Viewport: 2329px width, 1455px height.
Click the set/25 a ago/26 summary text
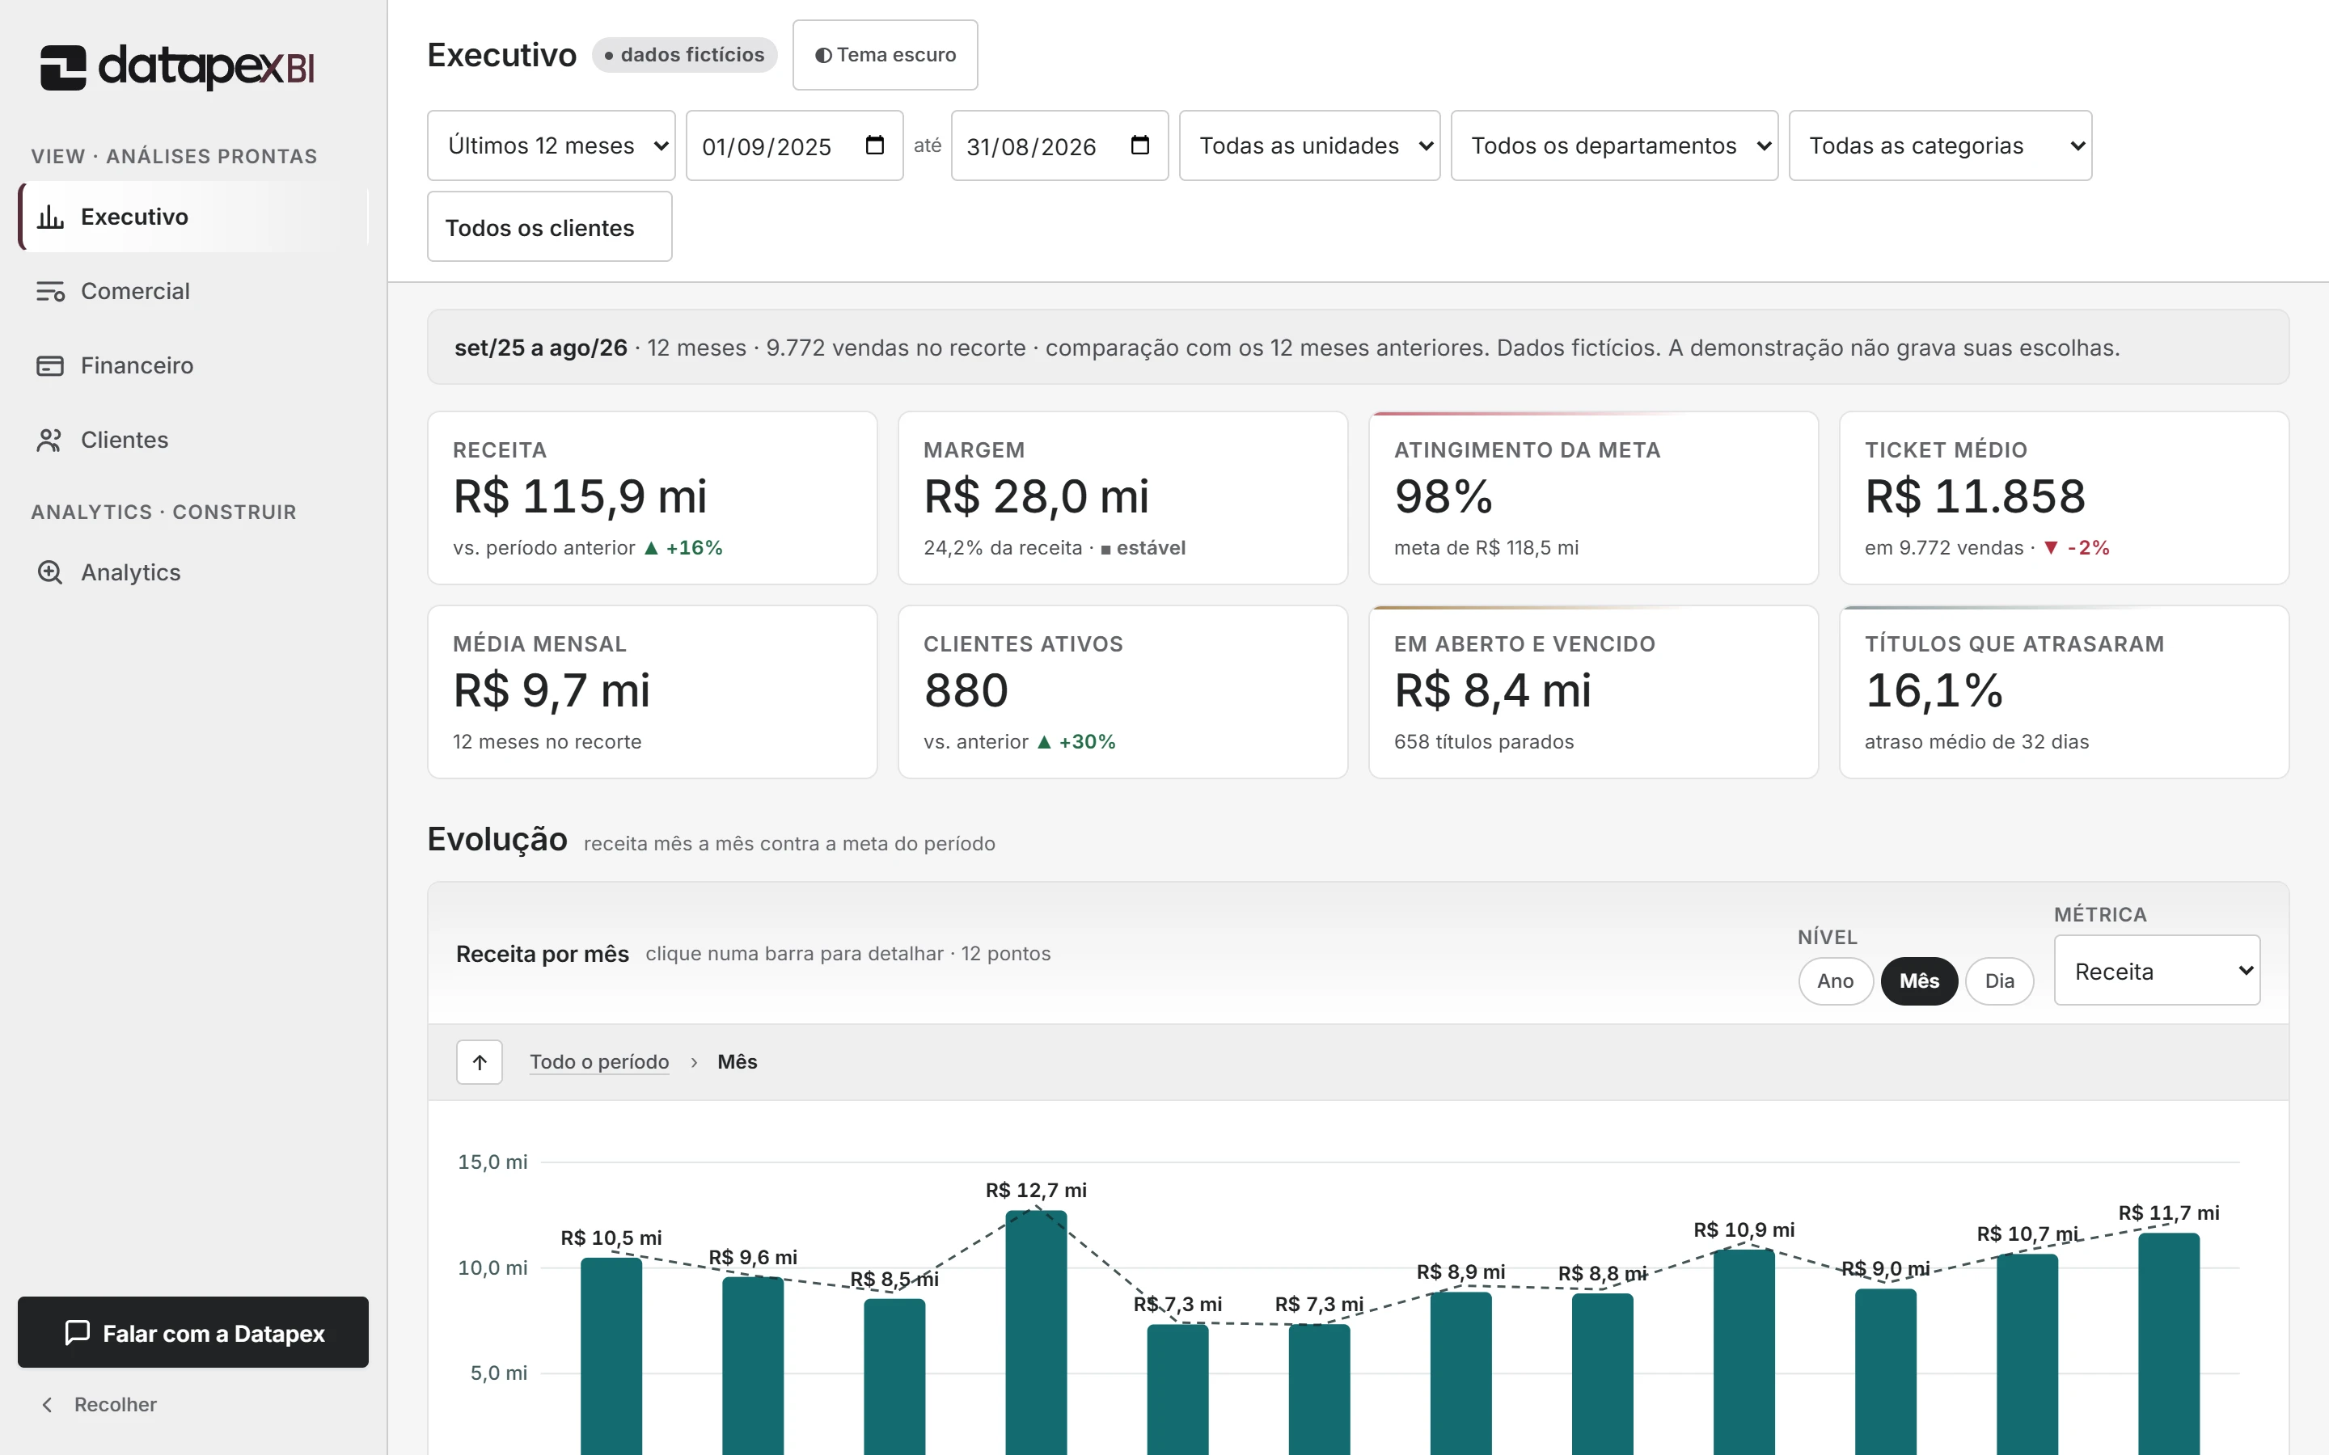541,348
